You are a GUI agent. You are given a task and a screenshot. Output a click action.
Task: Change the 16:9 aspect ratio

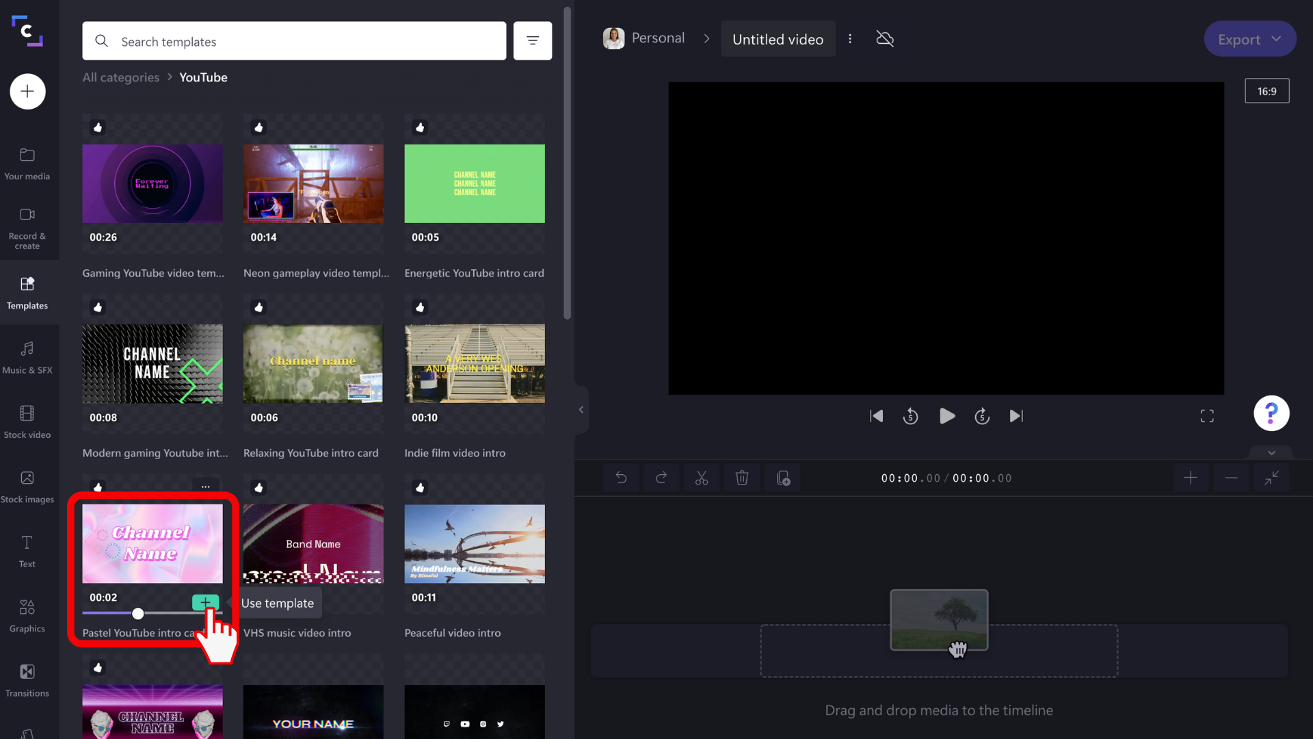click(x=1266, y=91)
